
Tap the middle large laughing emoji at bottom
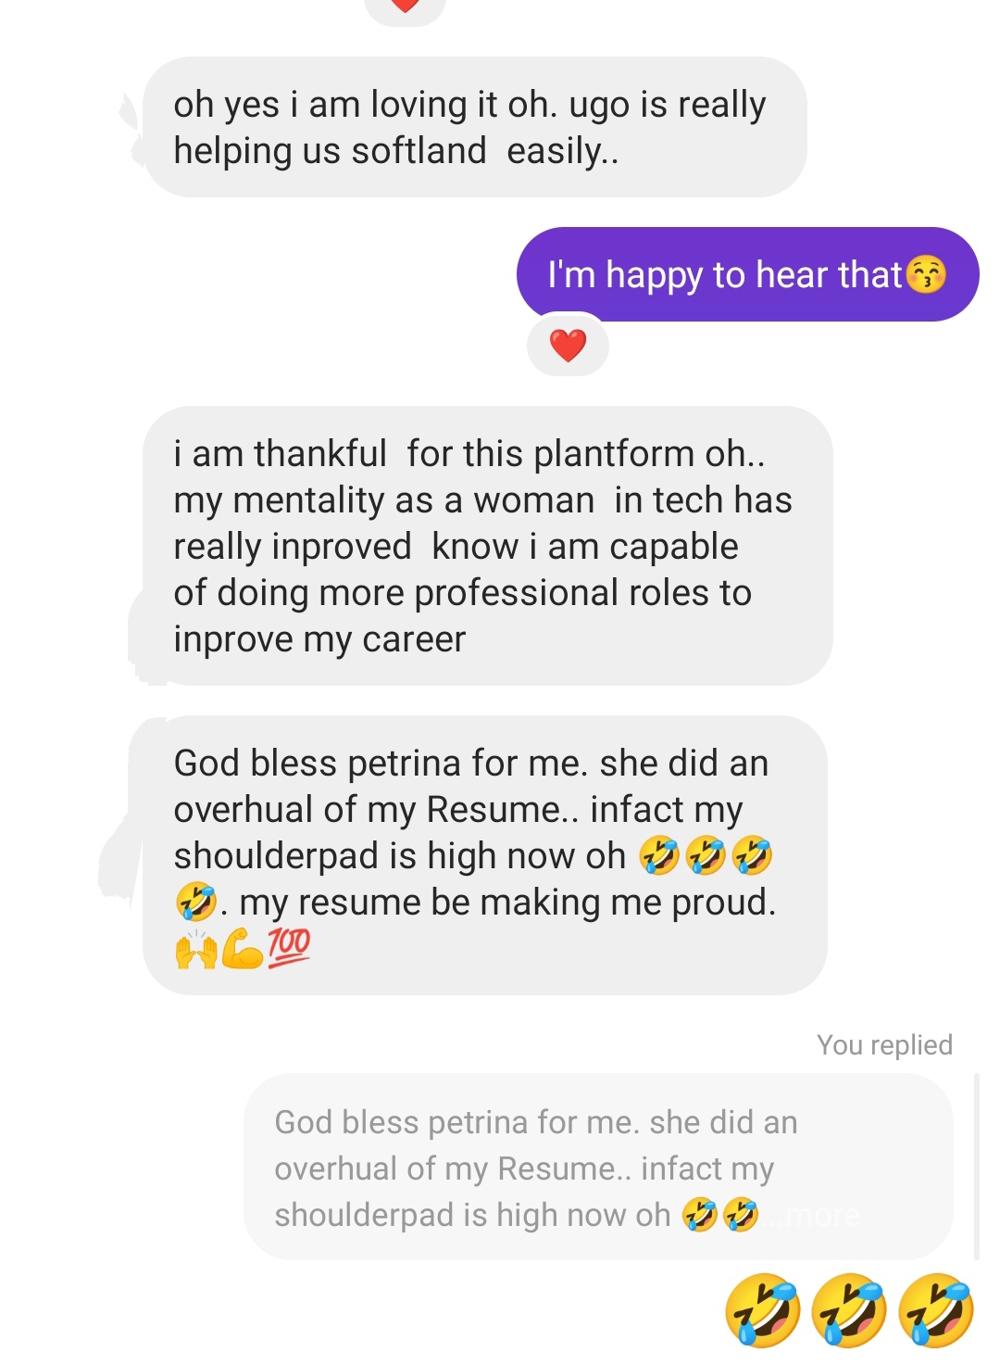tap(849, 1310)
